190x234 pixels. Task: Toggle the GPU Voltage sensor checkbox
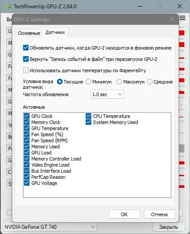click(27, 183)
